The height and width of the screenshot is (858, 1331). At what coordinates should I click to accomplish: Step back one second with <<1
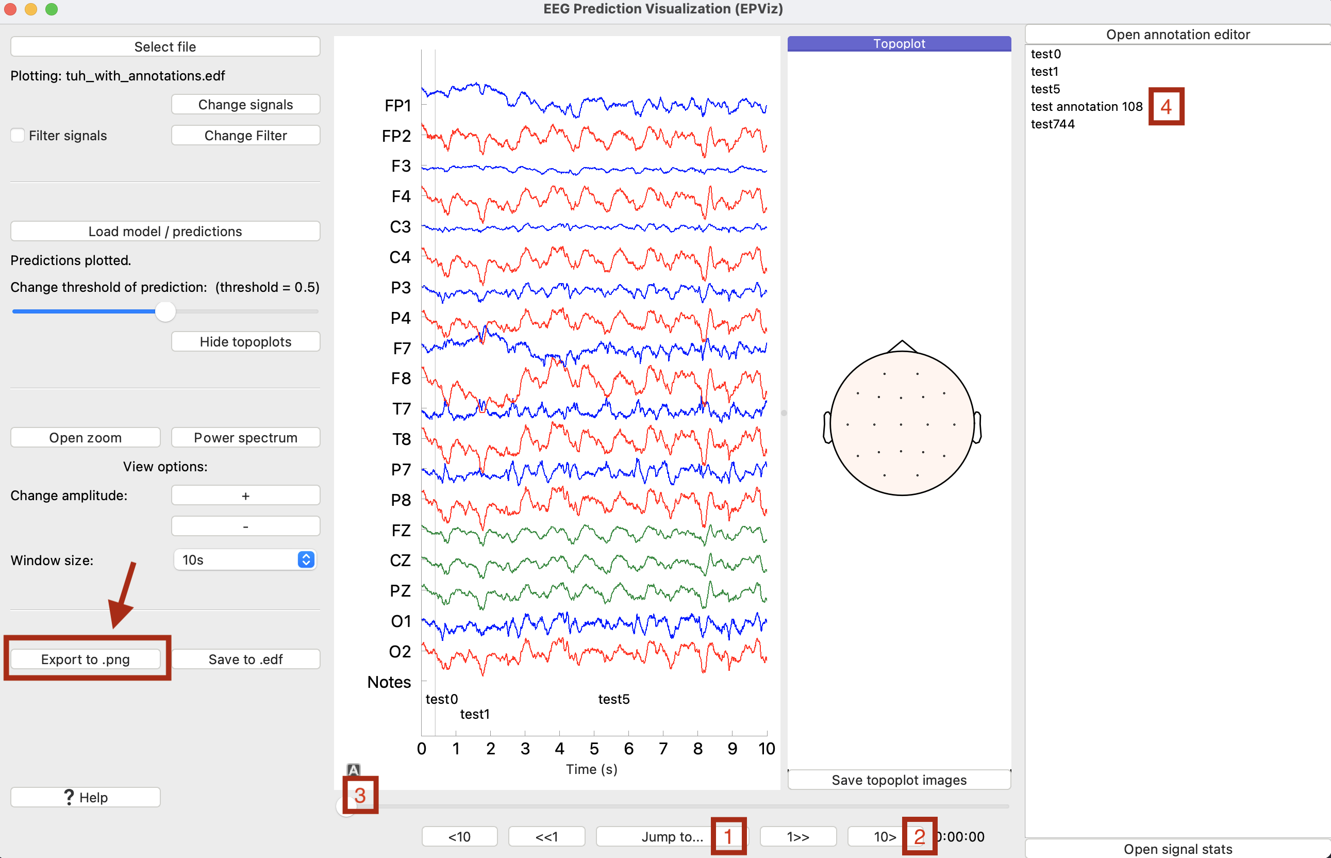(546, 836)
